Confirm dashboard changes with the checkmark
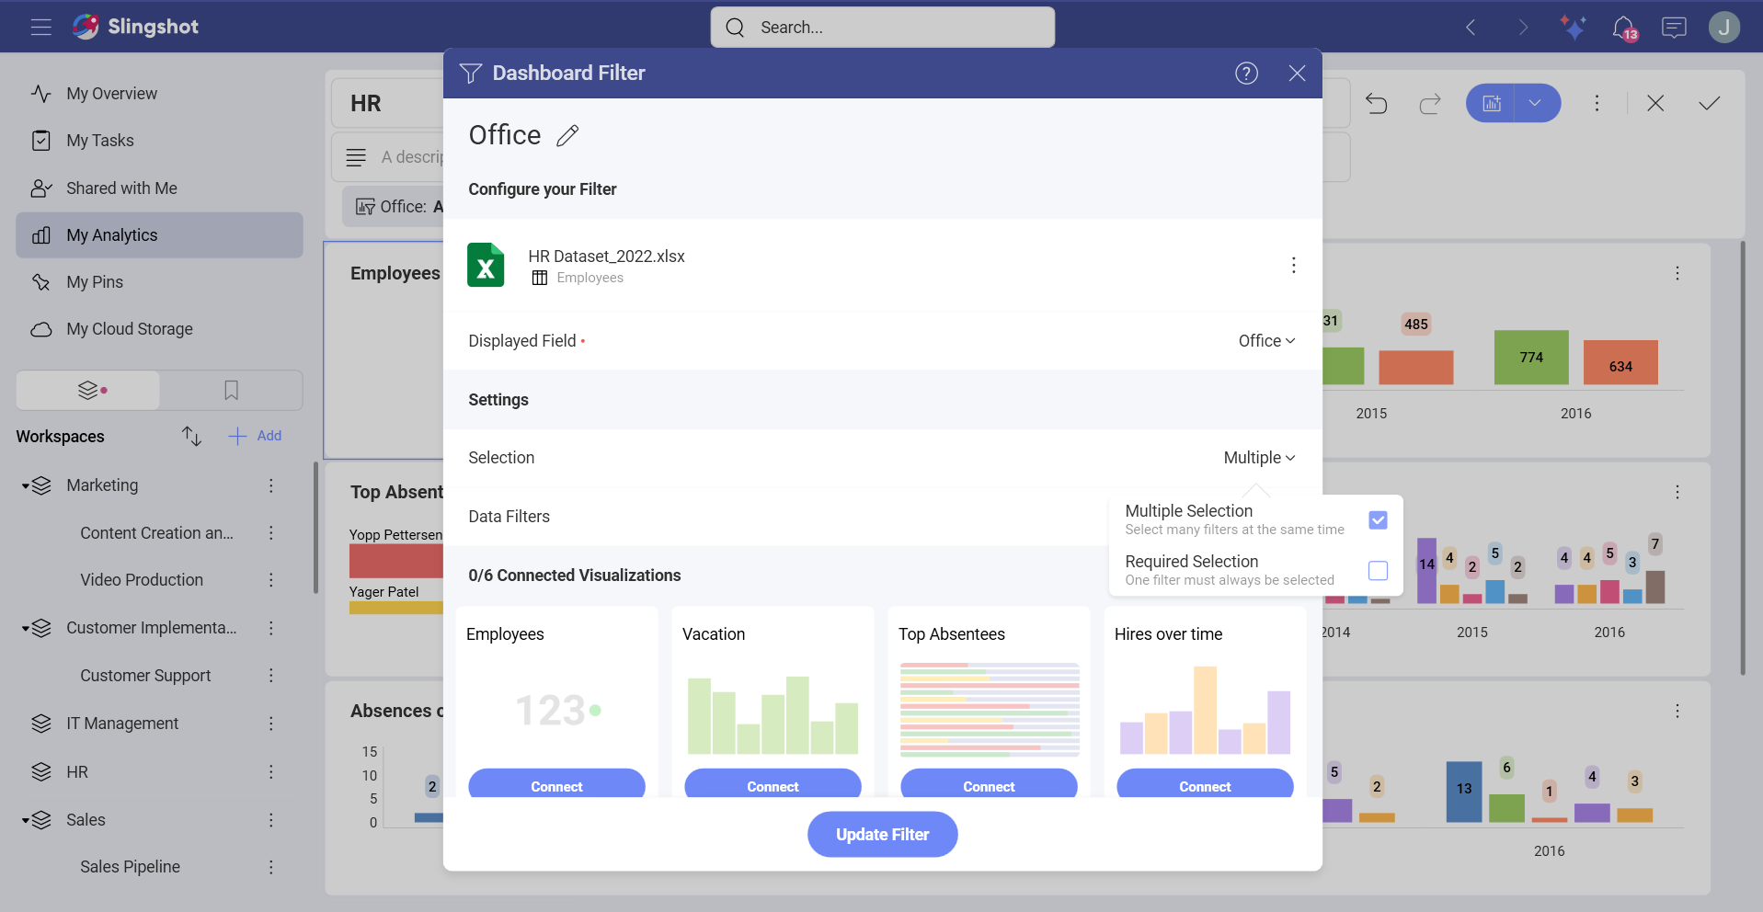The width and height of the screenshot is (1763, 912). pos(1709,104)
